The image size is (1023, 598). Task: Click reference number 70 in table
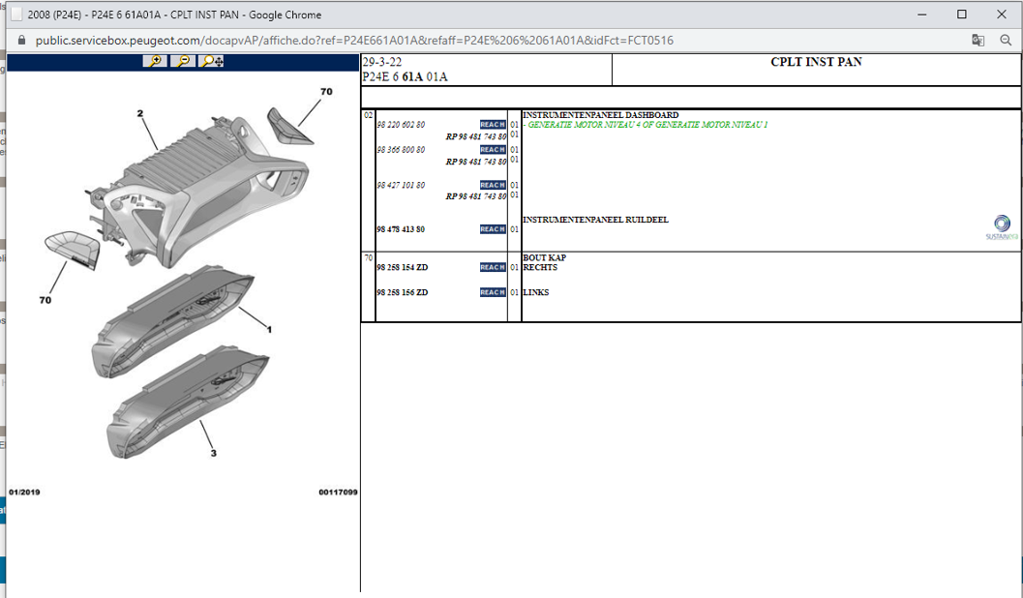(368, 258)
